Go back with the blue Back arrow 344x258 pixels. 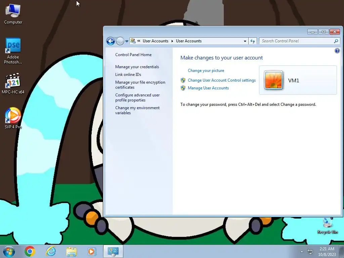tap(111, 41)
